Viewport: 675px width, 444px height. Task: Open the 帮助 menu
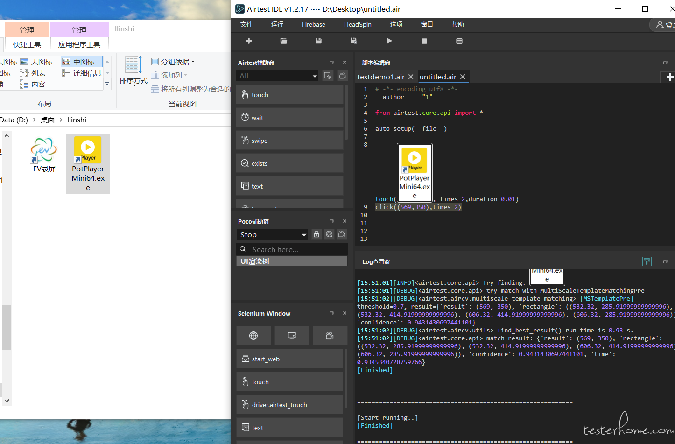(x=458, y=24)
